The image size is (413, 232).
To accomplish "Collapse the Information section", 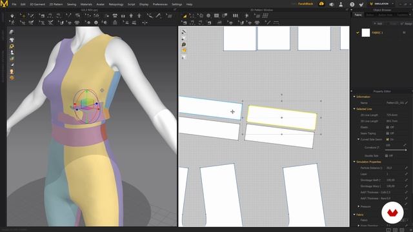I will click(x=354, y=97).
